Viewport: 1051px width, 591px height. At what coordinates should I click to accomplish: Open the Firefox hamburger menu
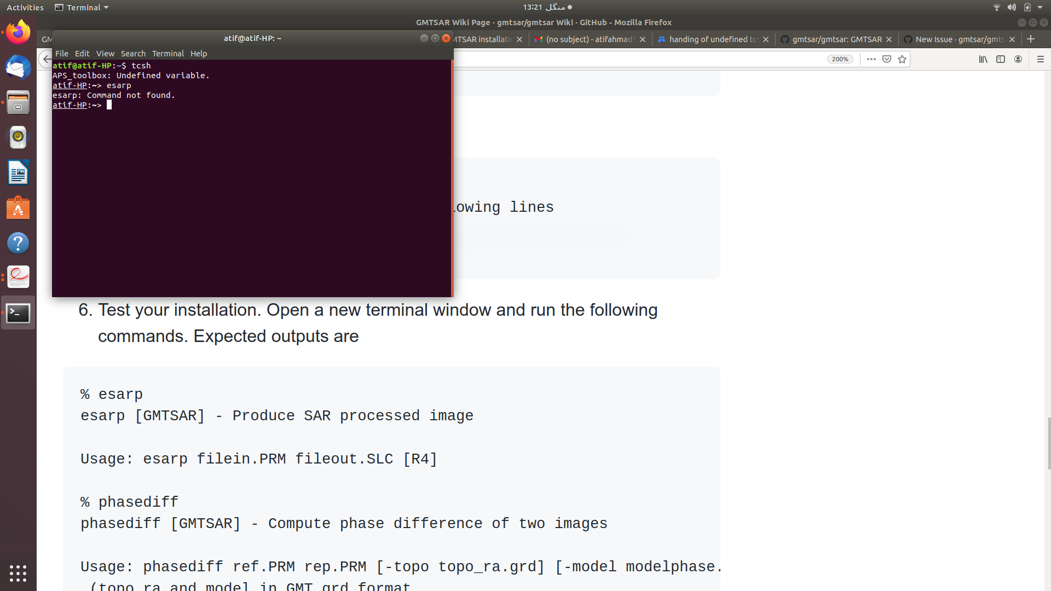point(1041,59)
